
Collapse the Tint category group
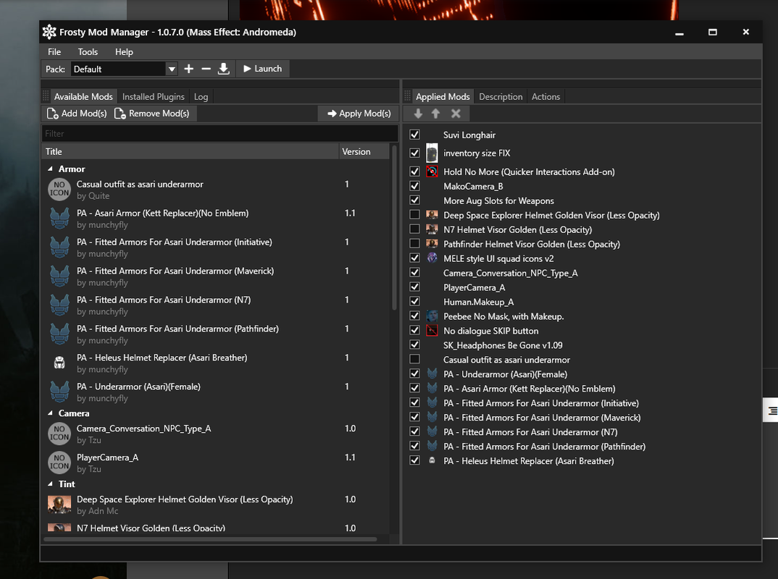pos(50,484)
